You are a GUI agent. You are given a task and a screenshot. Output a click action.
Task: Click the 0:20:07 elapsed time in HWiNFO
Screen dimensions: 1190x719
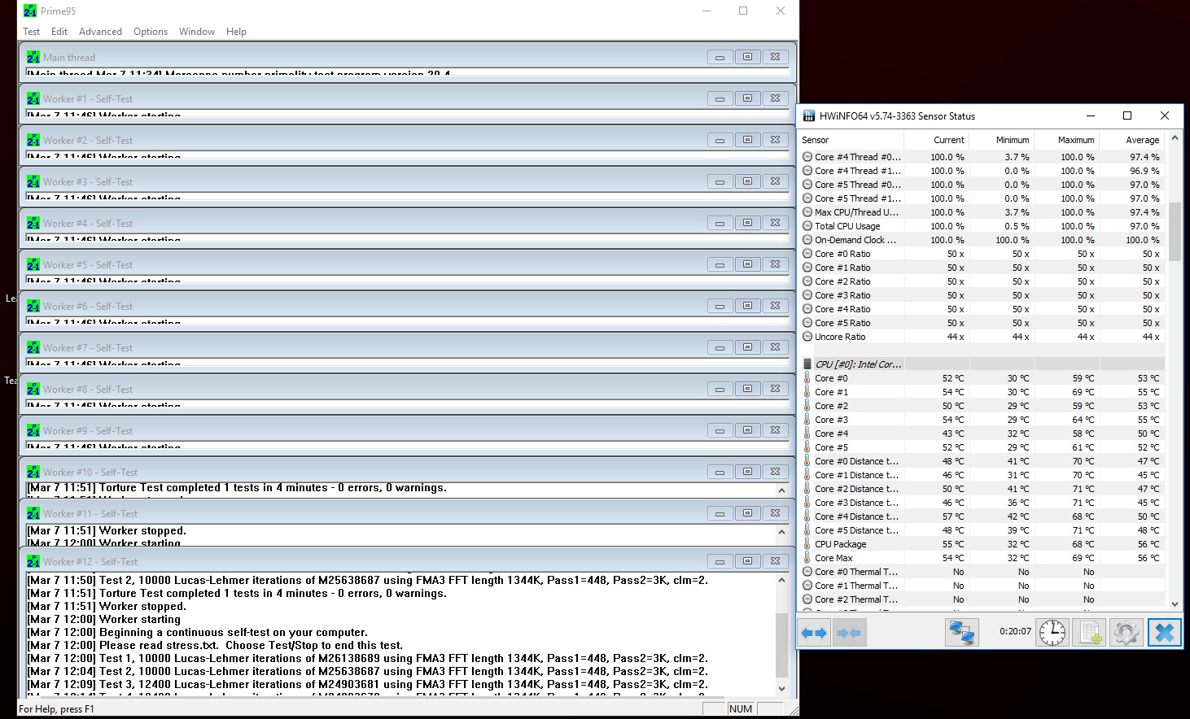1015,631
